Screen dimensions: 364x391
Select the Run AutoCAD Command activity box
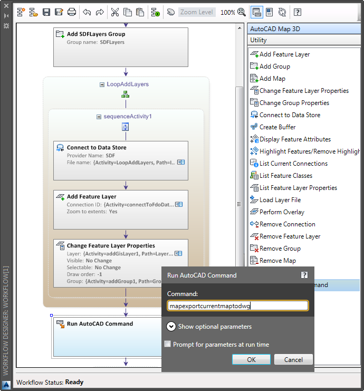107,337
